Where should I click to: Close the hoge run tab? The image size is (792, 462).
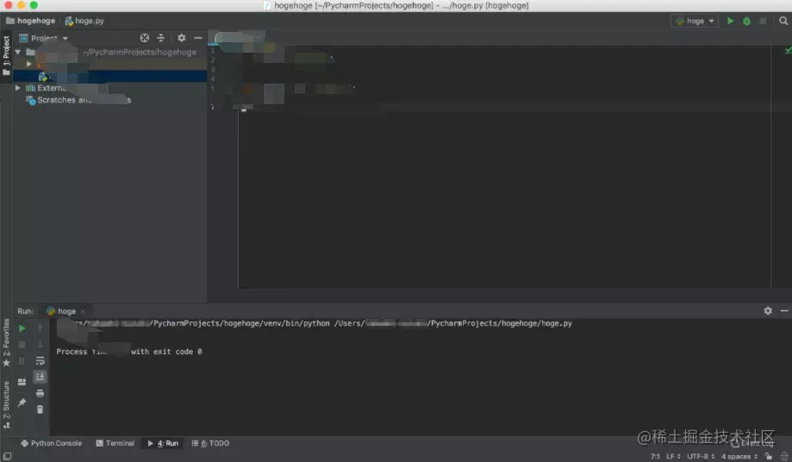(x=83, y=311)
